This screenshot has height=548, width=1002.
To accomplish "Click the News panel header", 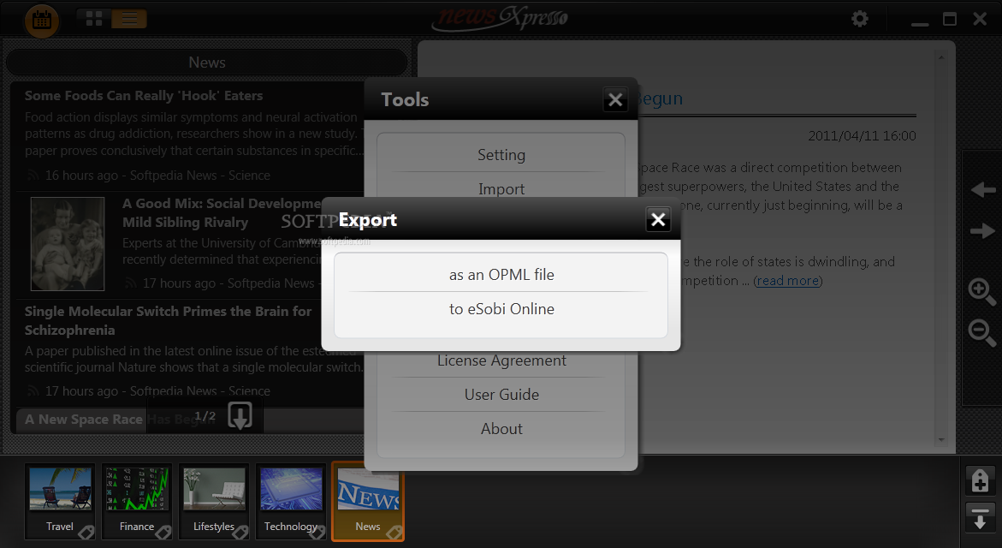I will [x=206, y=63].
